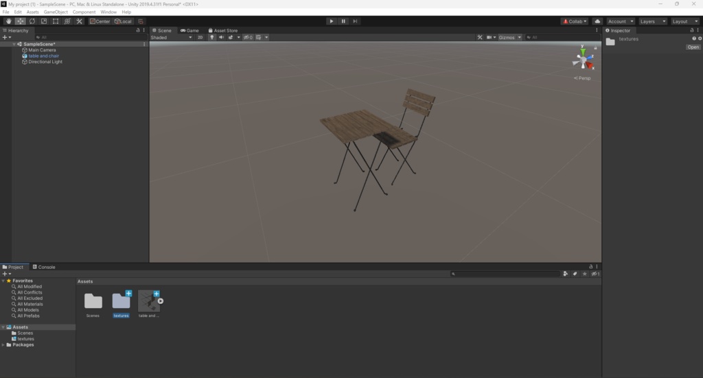The height and width of the screenshot is (378, 703).
Task: Open the Layers dropdown
Action: (653, 21)
